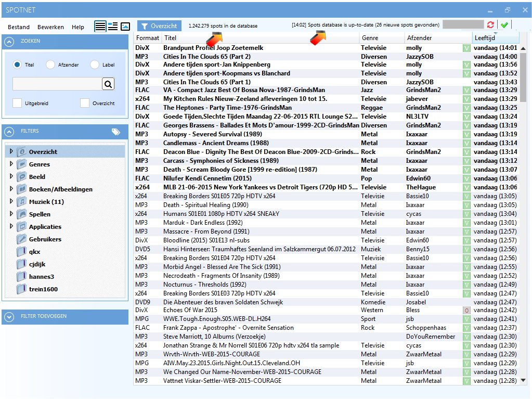Click the hannes3 user filter icon
This screenshot has height=399, width=532.
[x=22, y=277]
